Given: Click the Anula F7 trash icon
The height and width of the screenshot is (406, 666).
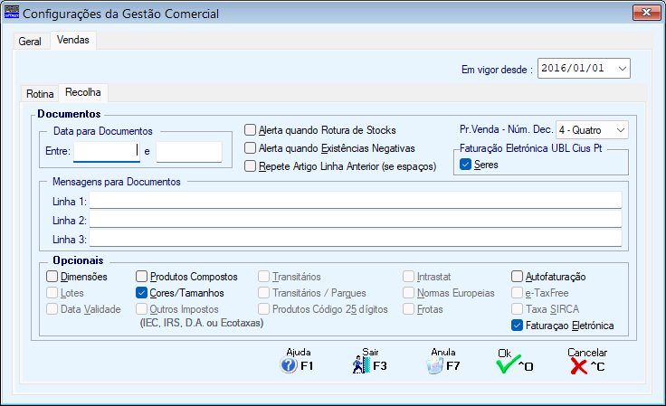Looking at the screenshot, I should click(x=434, y=365).
